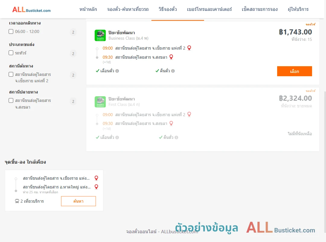This screenshot has width=326, height=242.
Task: Check origin station เชียงราย แห่งที่ 2 filter
Action: [11, 74]
